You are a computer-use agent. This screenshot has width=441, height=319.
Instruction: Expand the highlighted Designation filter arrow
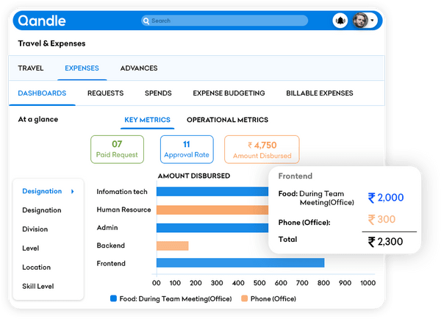click(72, 191)
